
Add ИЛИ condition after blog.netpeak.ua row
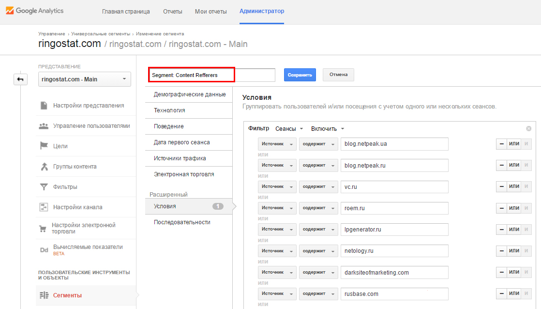click(514, 144)
